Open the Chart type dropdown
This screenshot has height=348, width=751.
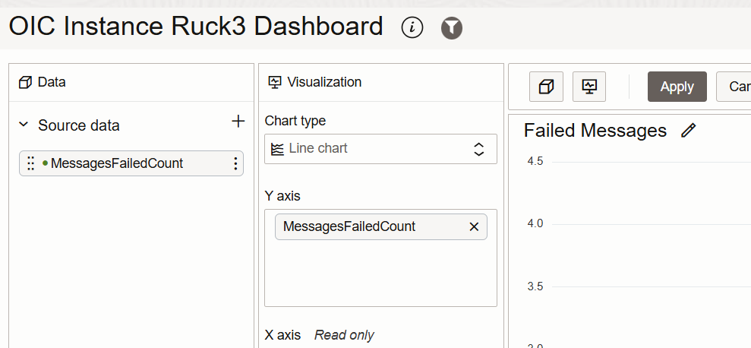pos(380,149)
